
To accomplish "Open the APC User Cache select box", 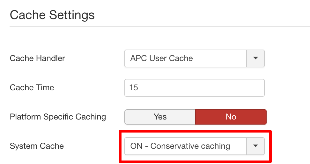I will click(186, 58).
